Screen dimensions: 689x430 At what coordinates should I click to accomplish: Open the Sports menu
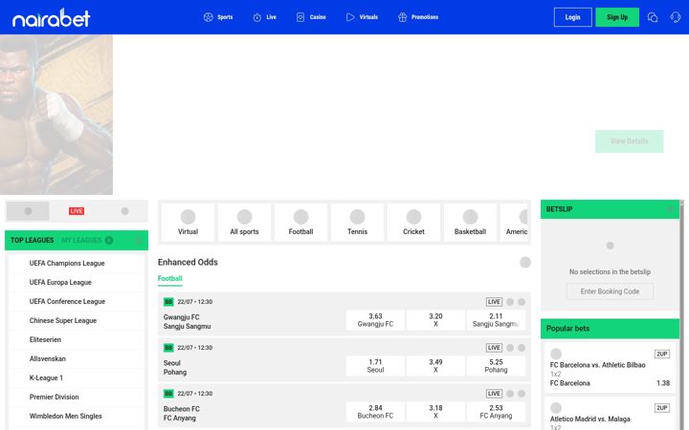coord(218,17)
